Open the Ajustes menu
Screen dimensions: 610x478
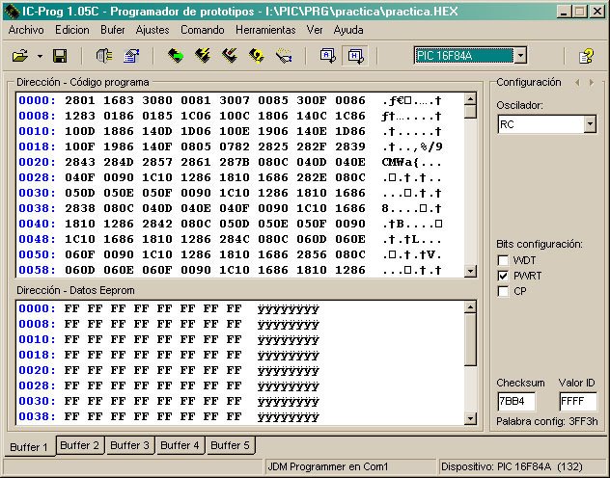pos(152,30)
